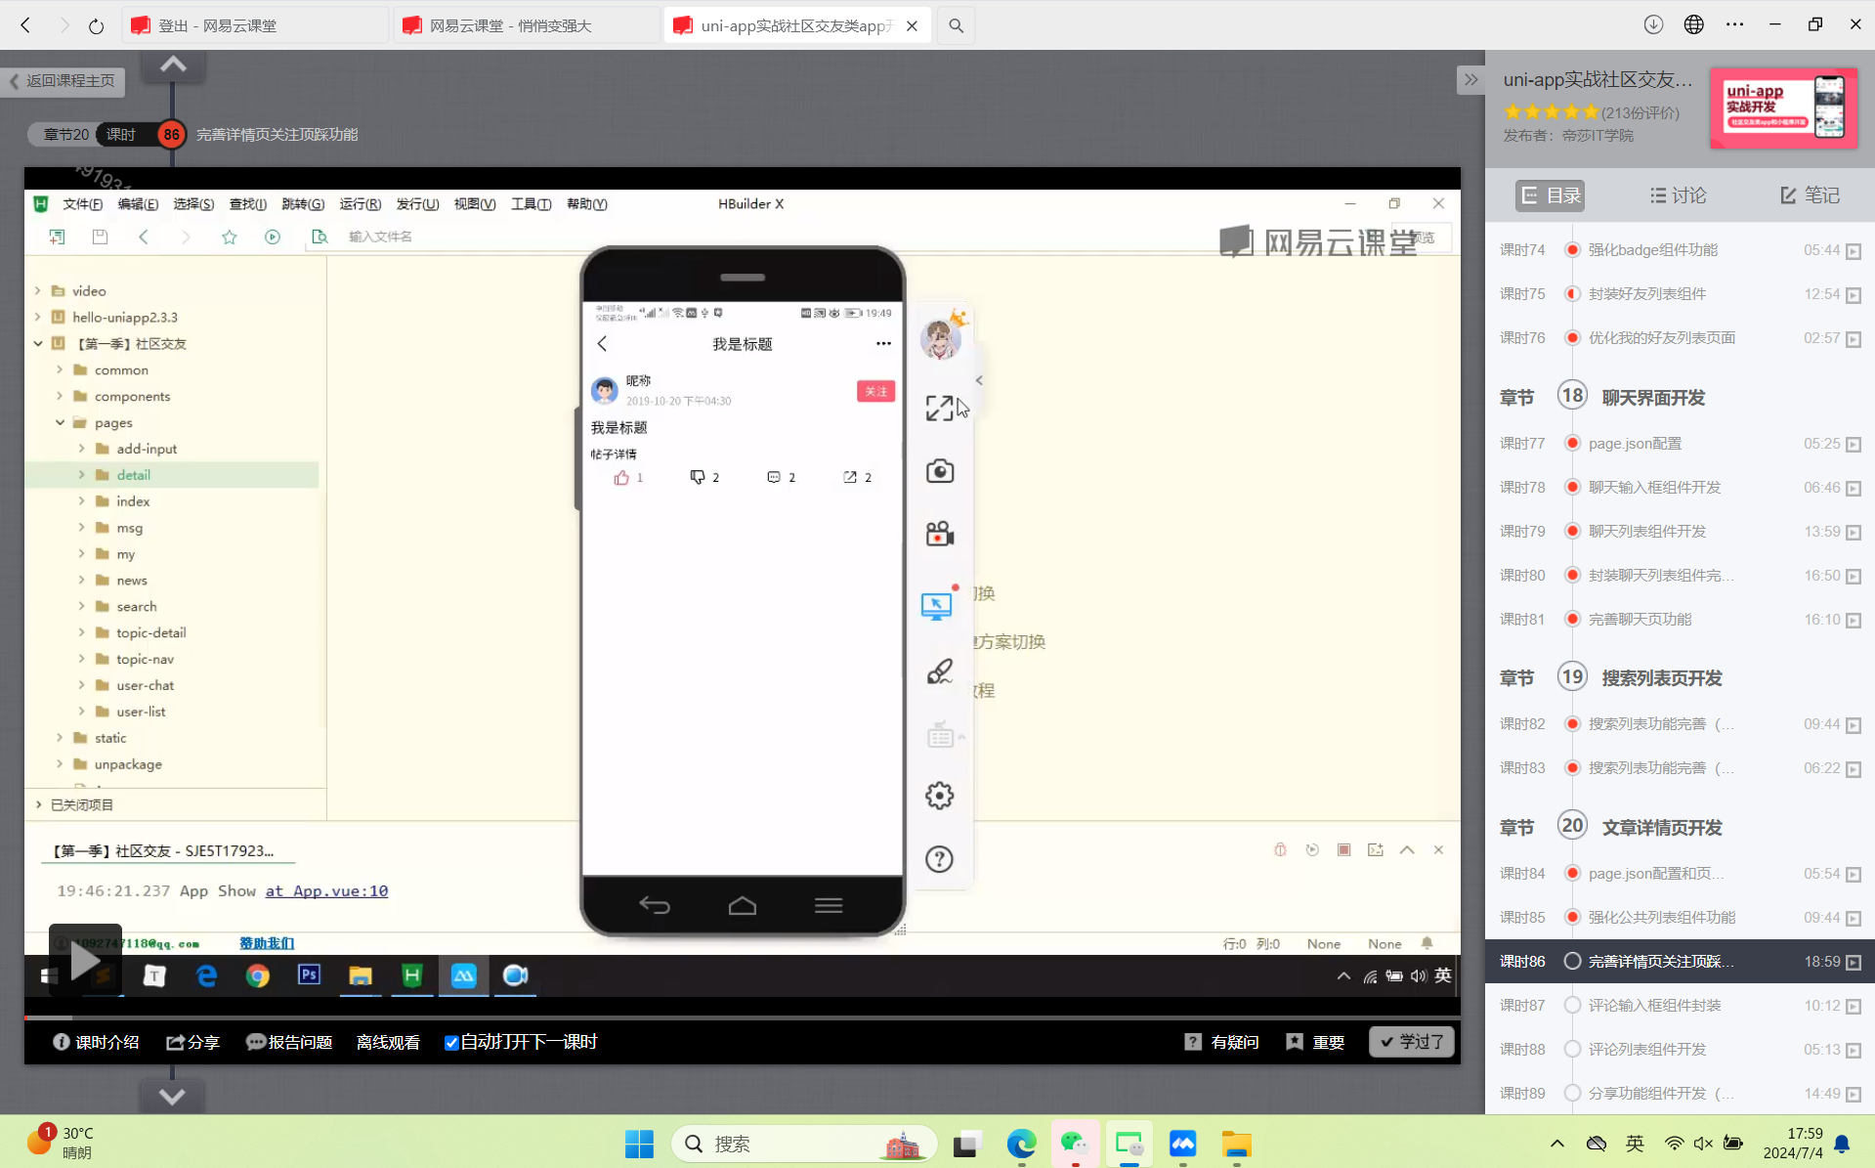Switch to the 讨论 tab
The height and width of the screenshot is (1168, 1875).
click(1678, 195)
